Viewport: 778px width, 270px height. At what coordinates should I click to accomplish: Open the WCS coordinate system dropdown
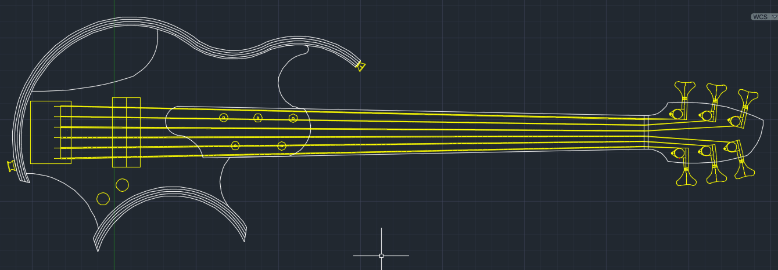coord(764,17)
